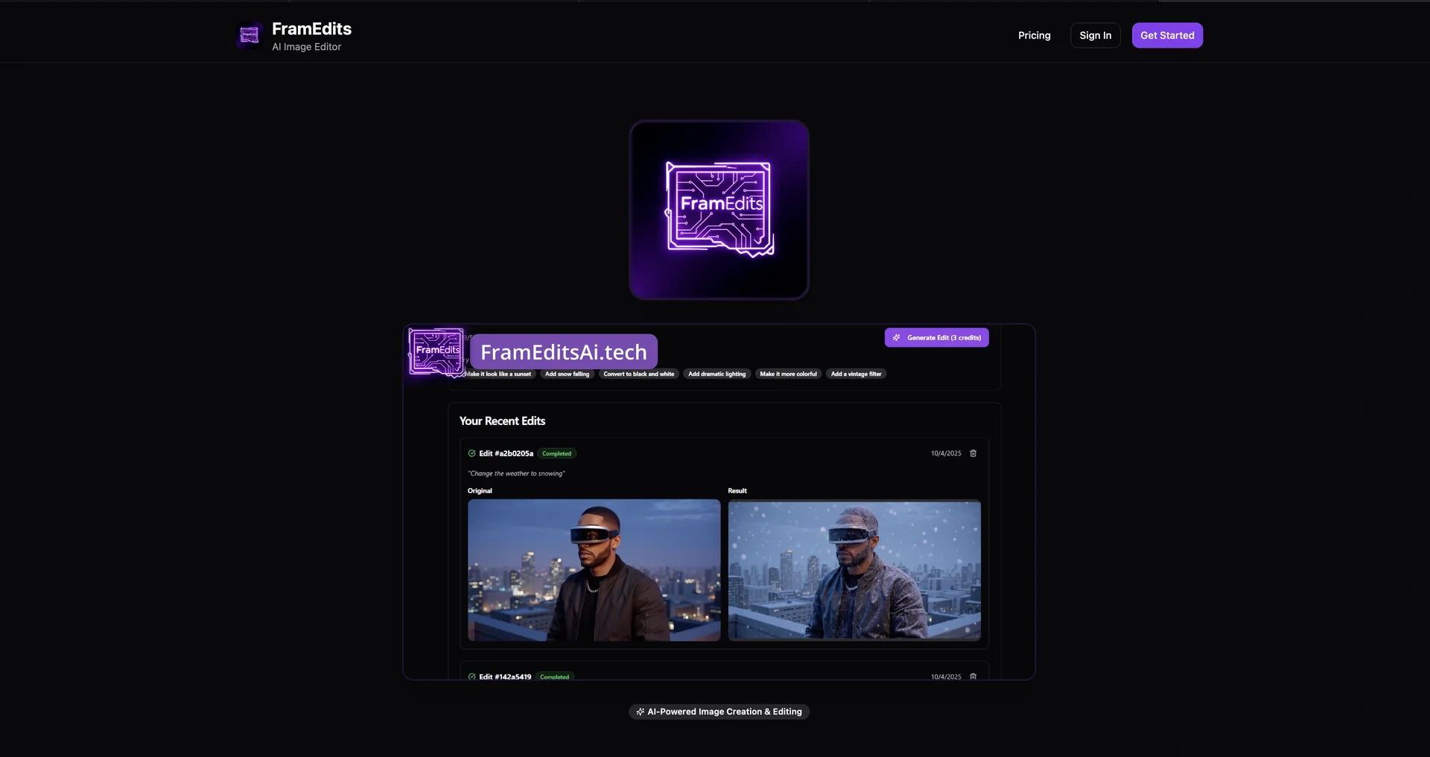This screenshot has width=1430, height=757.
Task: Click the snowy Result image thumbnail
Action: [x=854, y=570]
